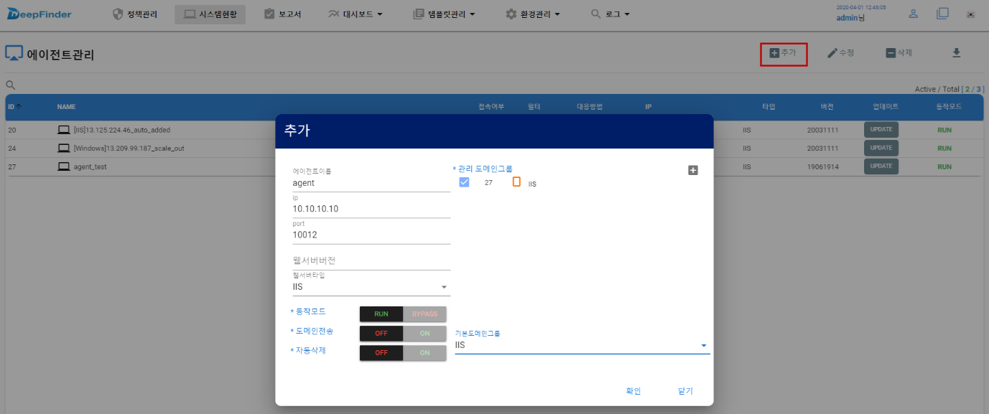Image resolution: width=989 pixels, height=414 pixels.
Task: Click version 19061914 cell
Action: [x=823, y=166]
